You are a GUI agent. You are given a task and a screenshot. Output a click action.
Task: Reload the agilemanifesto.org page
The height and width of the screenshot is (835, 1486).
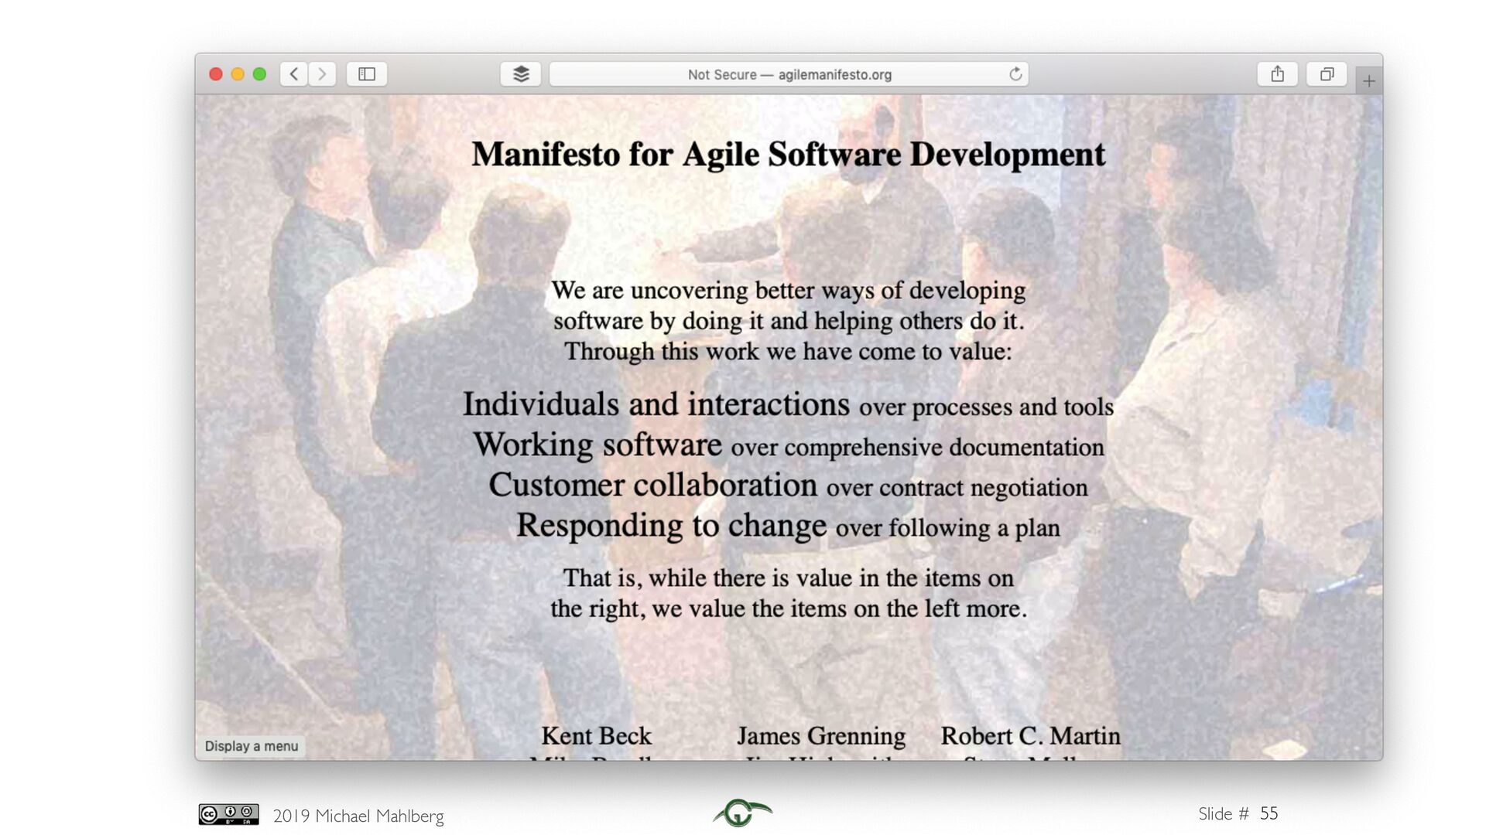pos(1015,74)
